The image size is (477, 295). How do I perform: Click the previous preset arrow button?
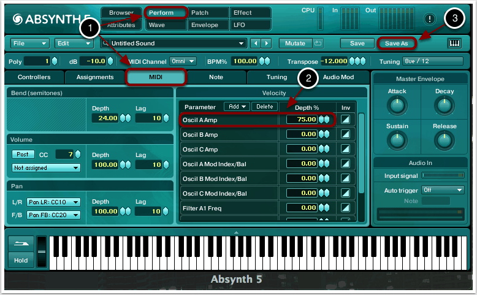pyautogui.click(x=256, y=44)
